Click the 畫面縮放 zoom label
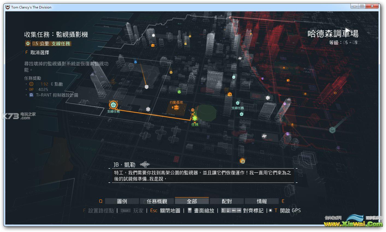This screenshot has height=232, width=386. click(x=204, y=210)
